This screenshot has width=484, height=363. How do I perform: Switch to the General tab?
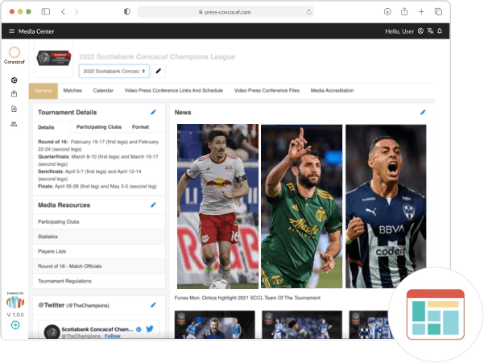[43, 91]
